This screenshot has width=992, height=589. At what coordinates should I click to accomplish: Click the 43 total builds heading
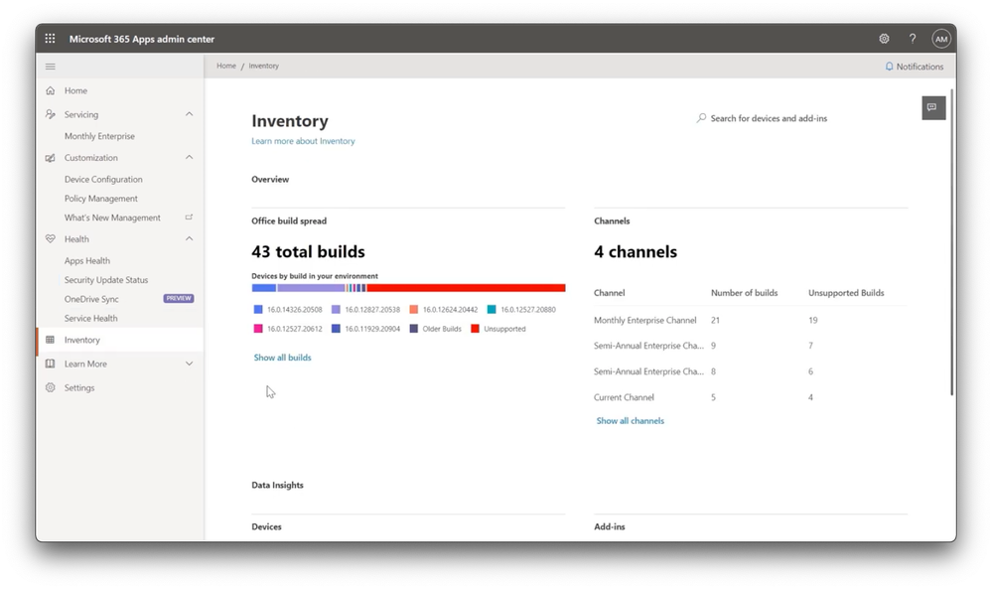308,252
